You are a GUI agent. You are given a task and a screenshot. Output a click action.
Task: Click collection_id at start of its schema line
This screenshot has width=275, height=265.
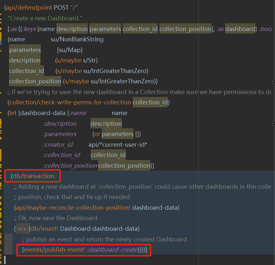[x=27, y=71]
